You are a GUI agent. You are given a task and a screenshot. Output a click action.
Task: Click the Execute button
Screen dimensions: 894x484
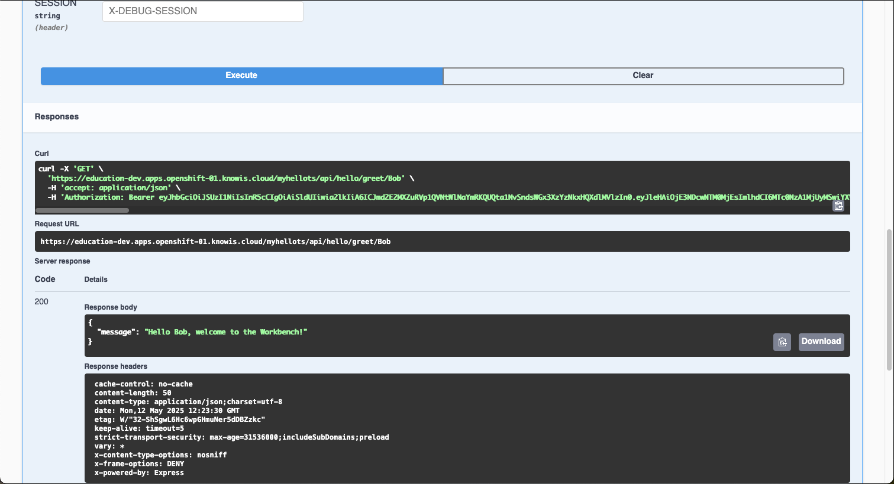tap(241, 76)
